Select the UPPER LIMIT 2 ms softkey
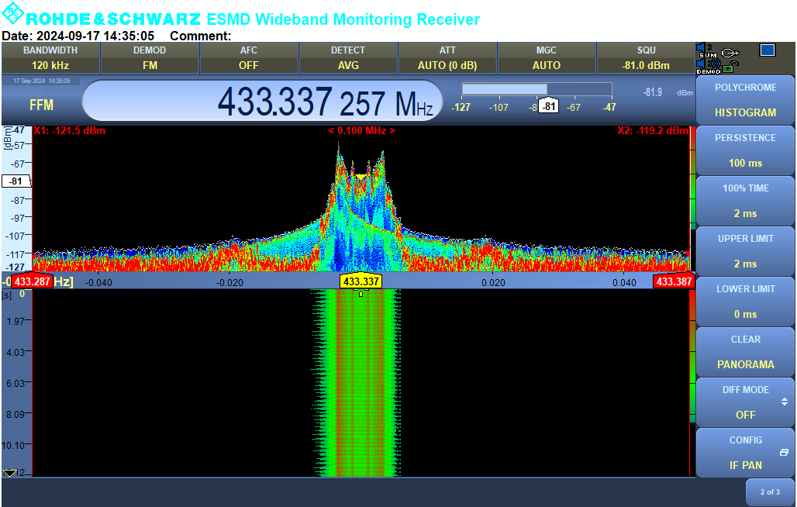The height and width of the screenshot is (507, 797). pyautogui.click(x=745, y=251)
